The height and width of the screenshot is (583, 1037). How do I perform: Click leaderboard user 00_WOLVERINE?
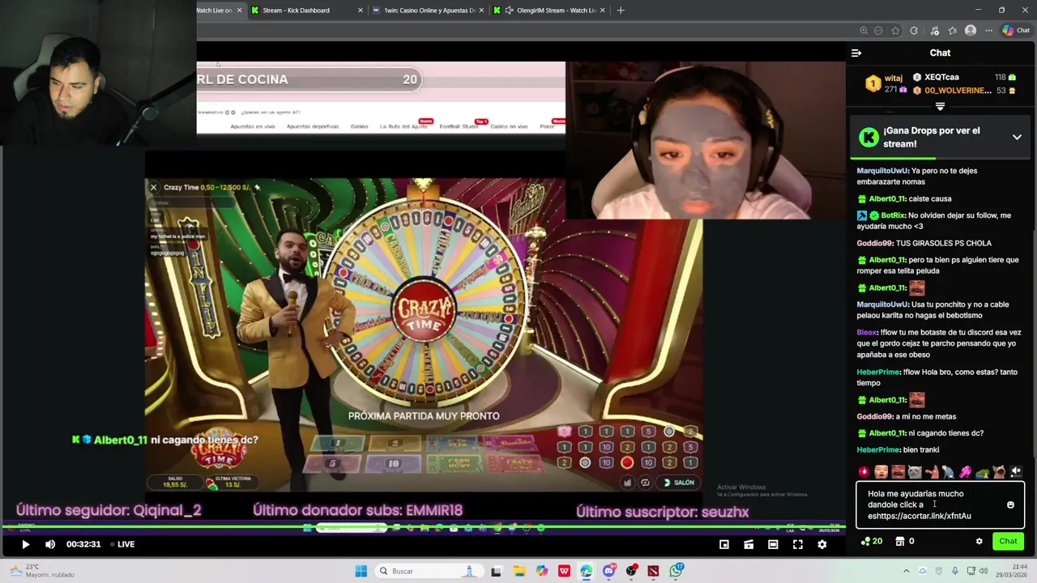(x=958, y=91)
